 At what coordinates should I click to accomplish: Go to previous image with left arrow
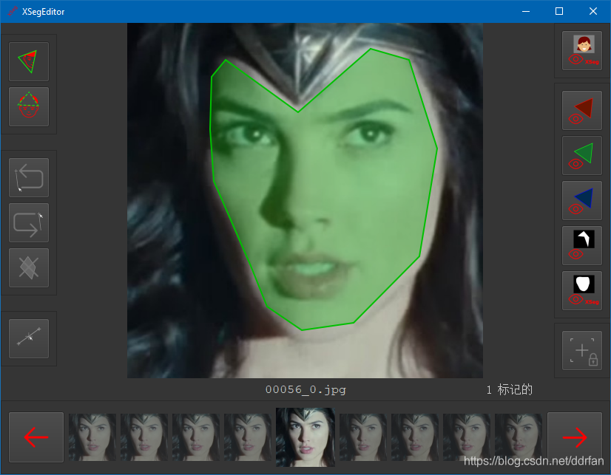[x=36, y=437]
